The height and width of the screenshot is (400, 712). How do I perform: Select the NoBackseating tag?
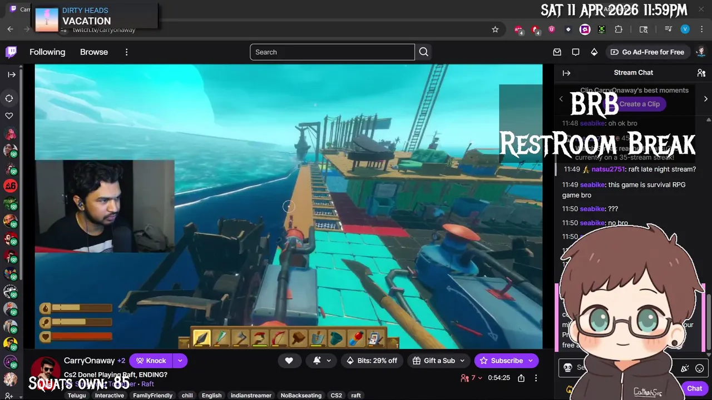[x=301, y=396]
